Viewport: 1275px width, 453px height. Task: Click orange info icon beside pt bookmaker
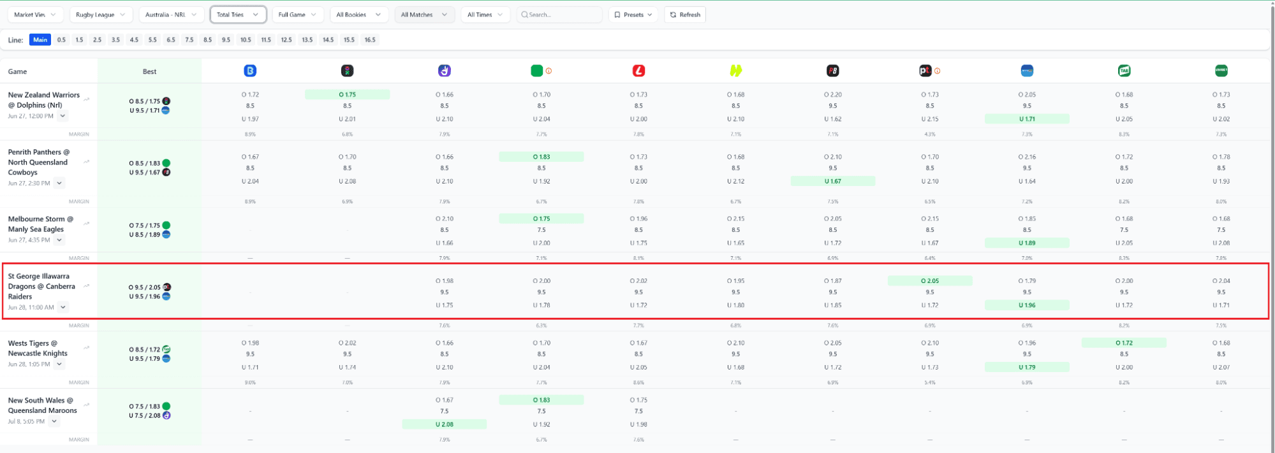click(x=937, y=71)
